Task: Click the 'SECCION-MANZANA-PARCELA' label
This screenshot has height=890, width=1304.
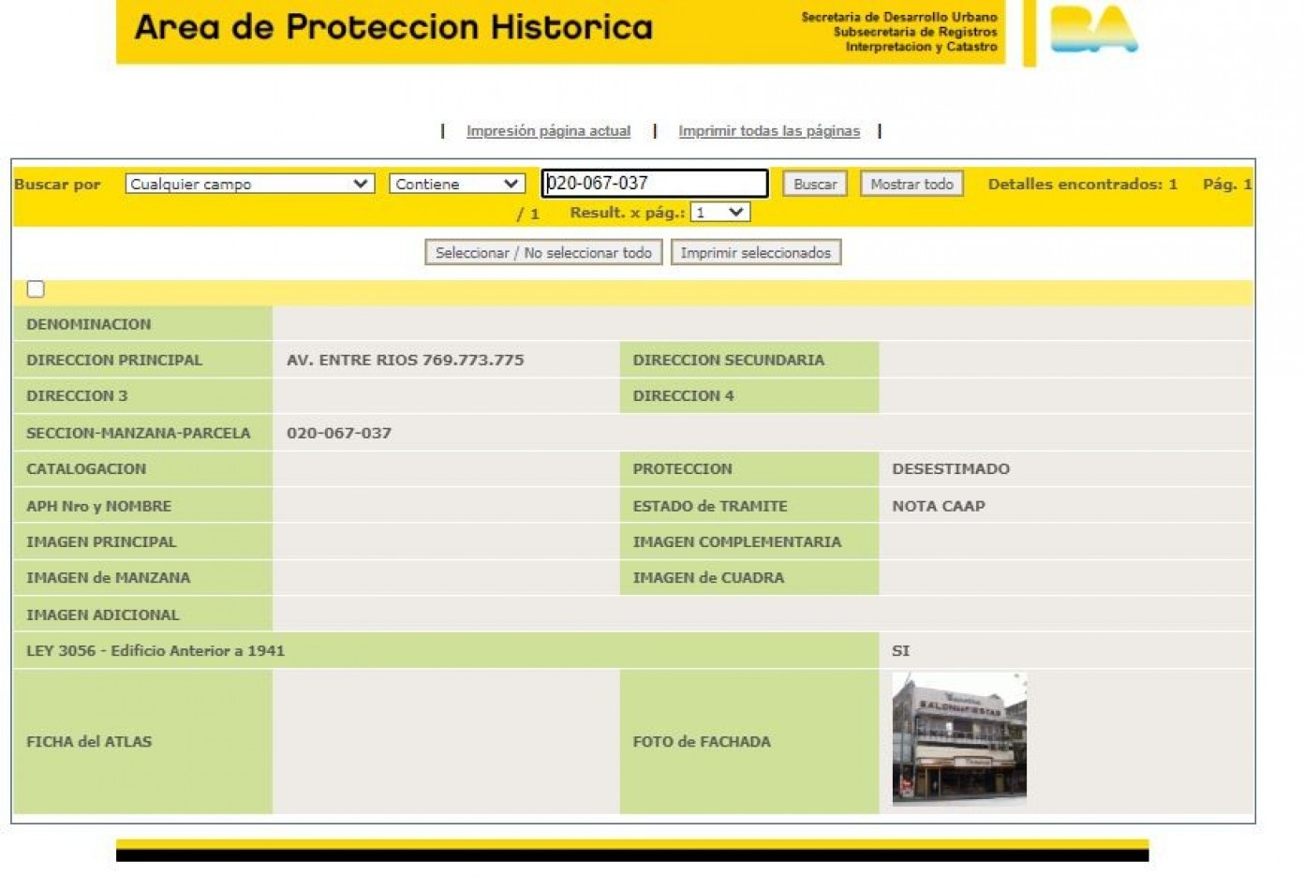Action: 139,433
